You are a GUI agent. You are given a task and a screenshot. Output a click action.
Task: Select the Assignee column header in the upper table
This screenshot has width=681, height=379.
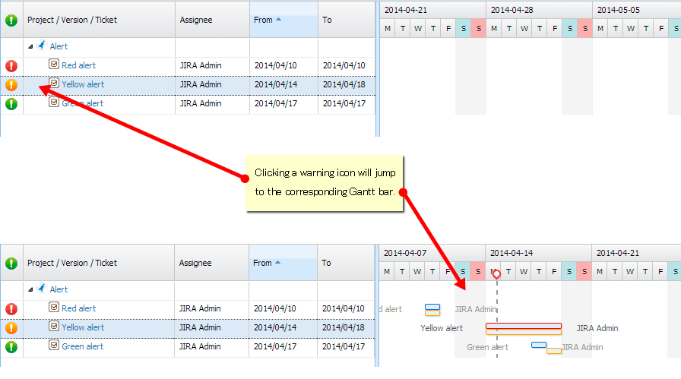(196, 20)
